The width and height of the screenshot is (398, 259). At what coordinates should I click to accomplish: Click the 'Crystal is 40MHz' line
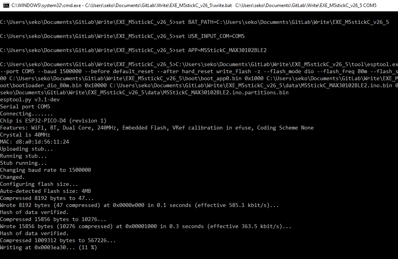(25, 135)
